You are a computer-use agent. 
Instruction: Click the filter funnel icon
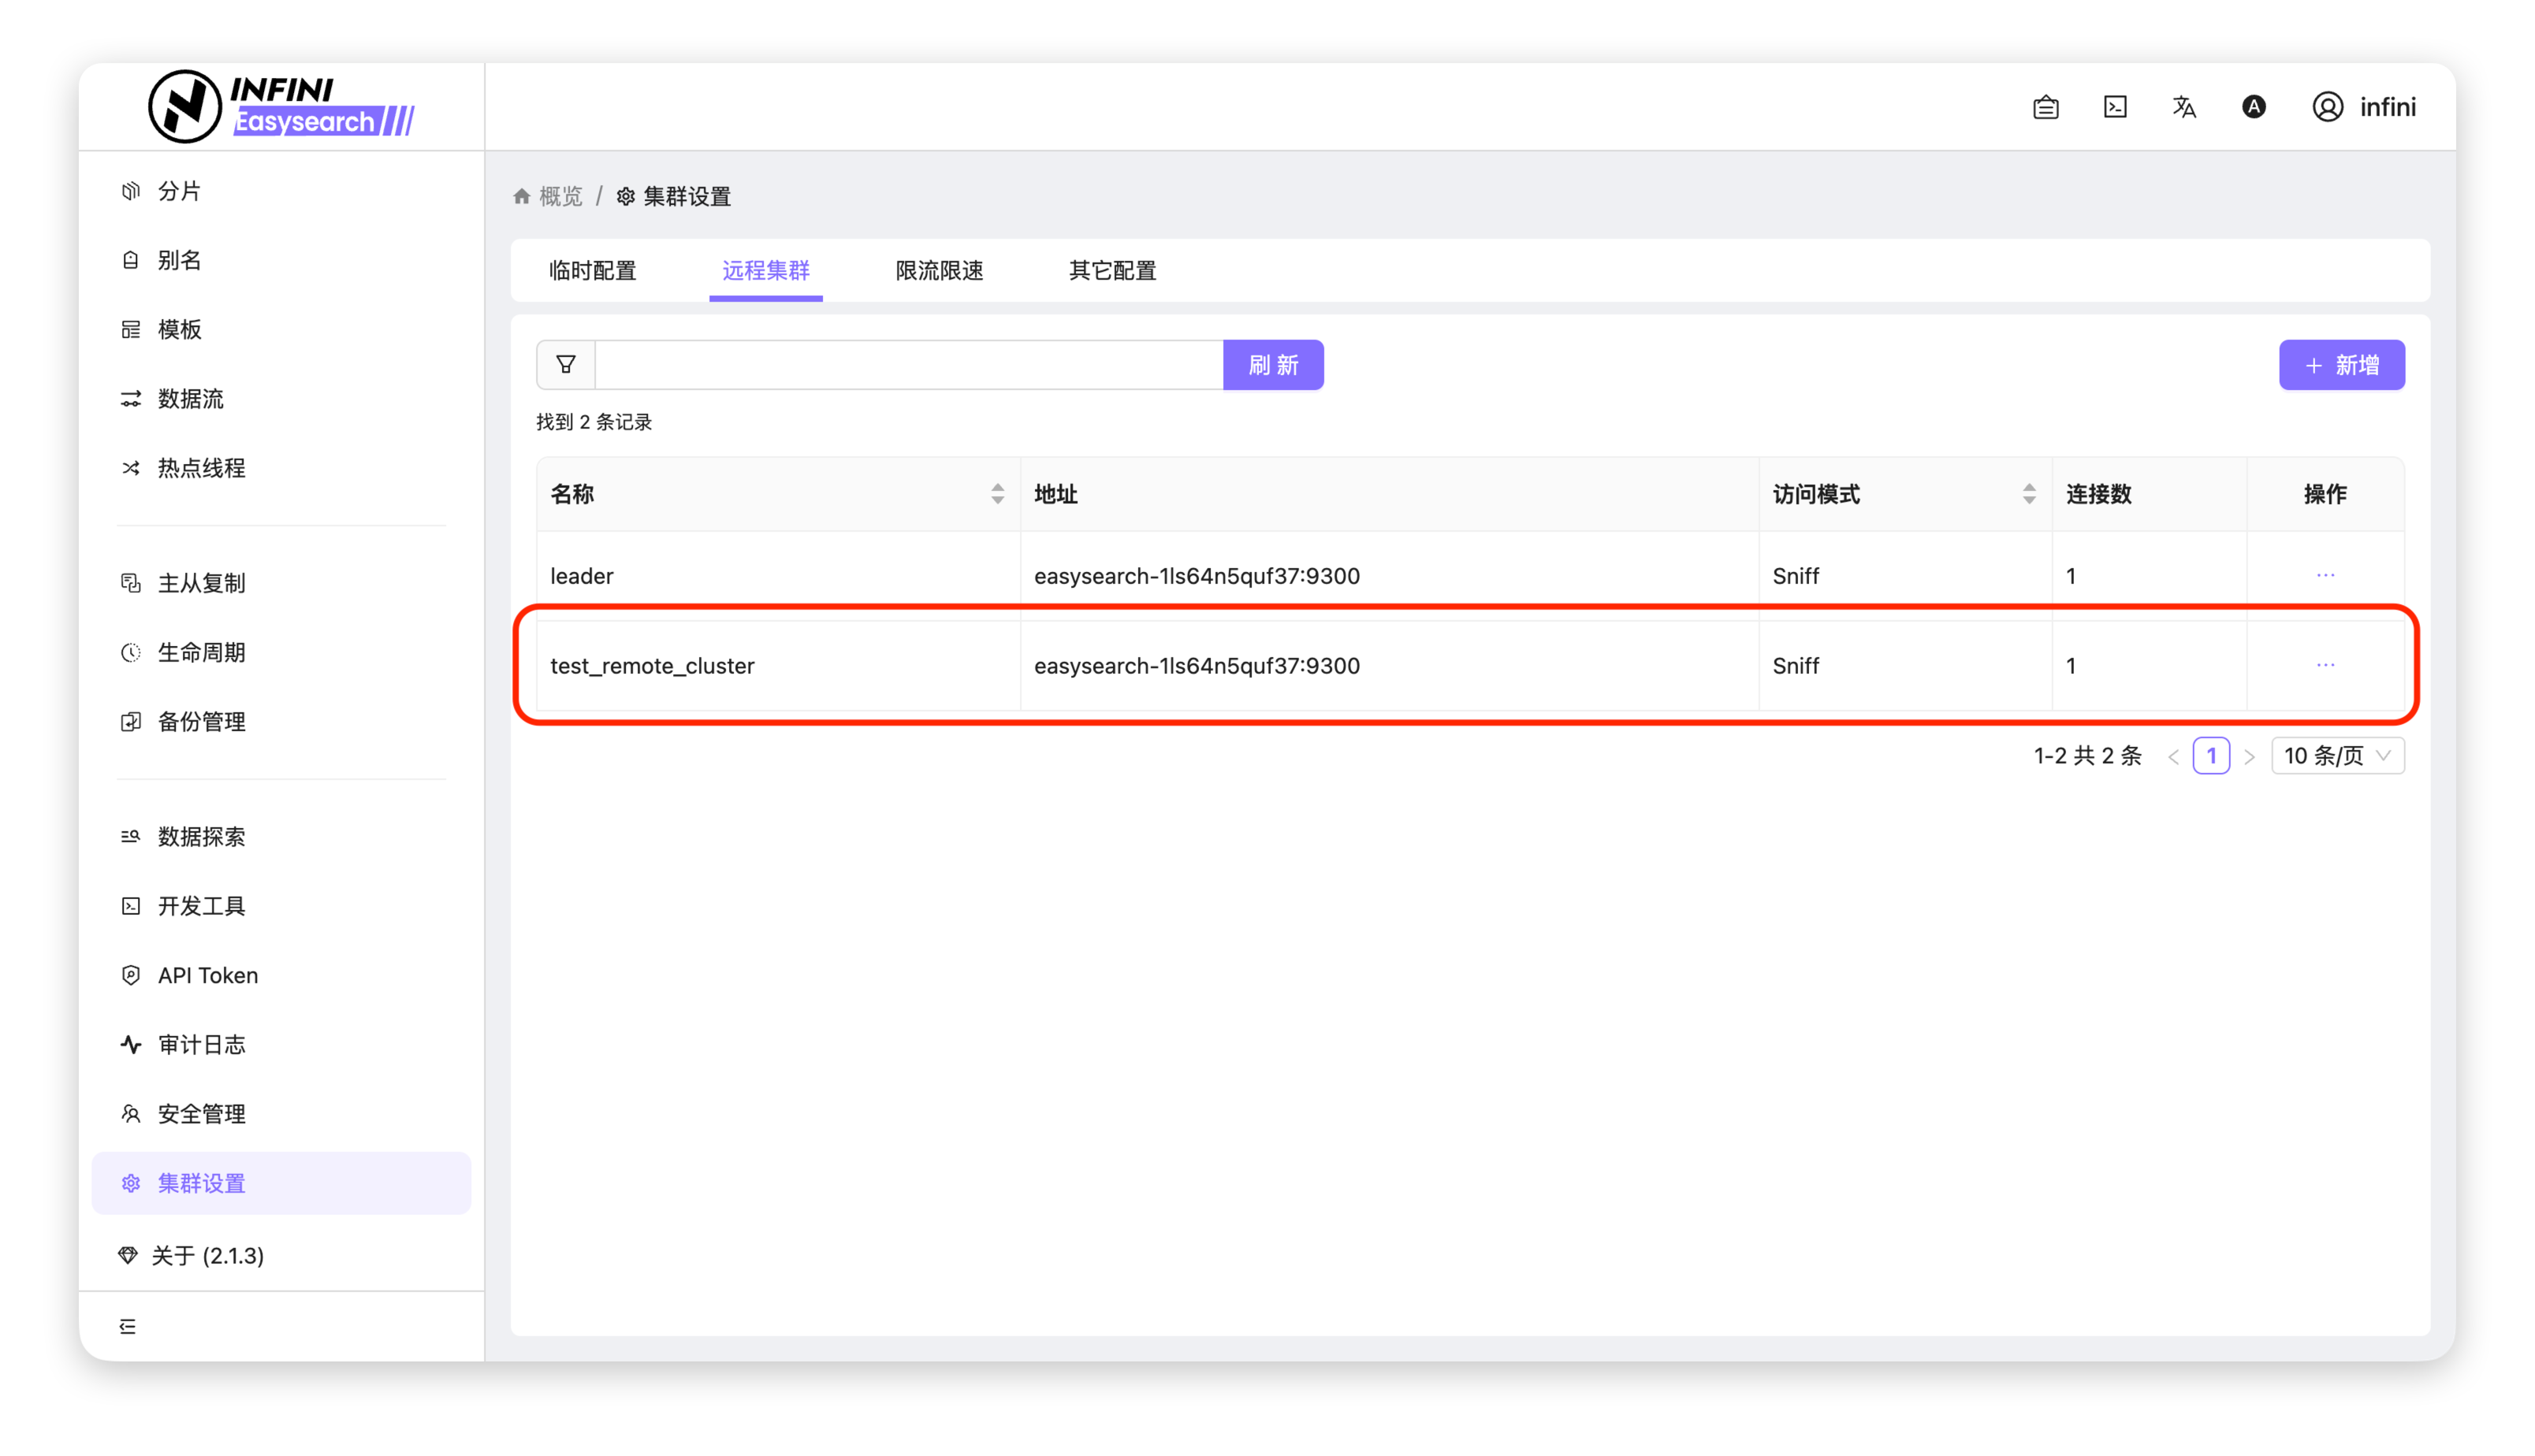click(565, 365)
